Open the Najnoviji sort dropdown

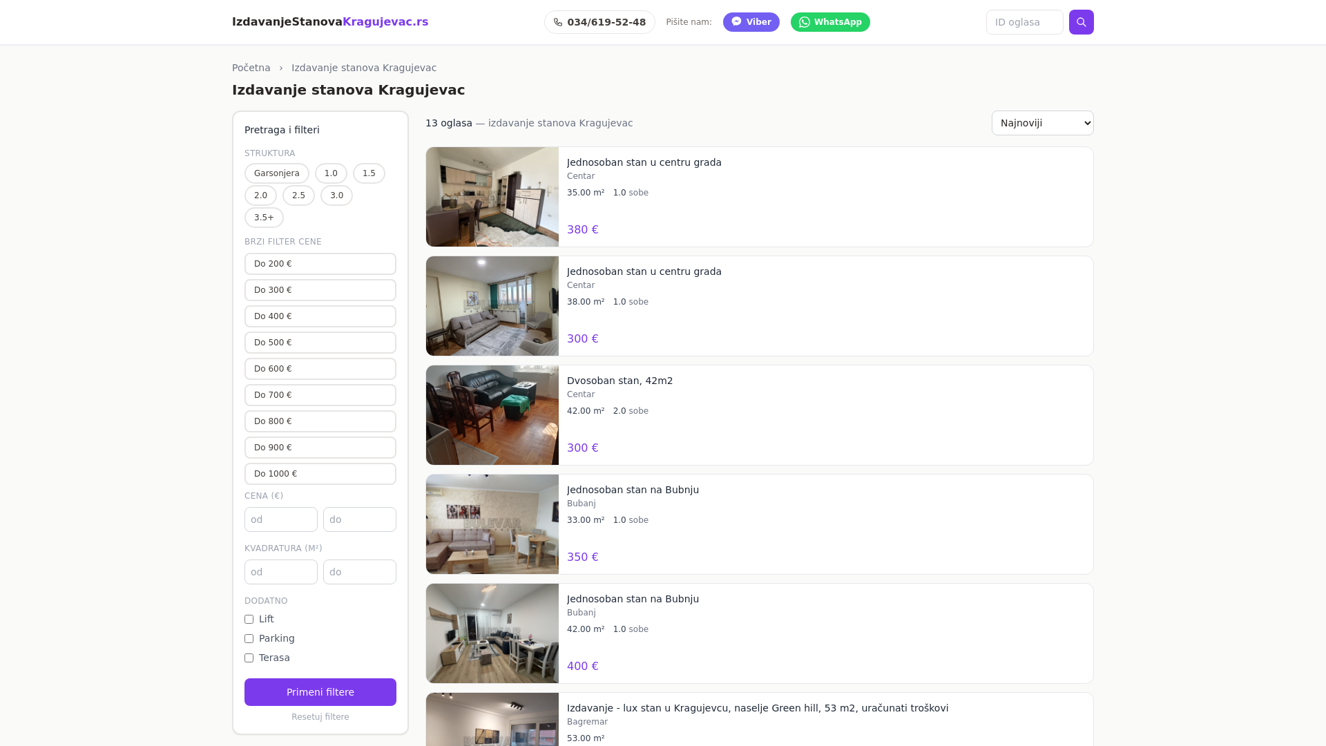(1042, 123)
